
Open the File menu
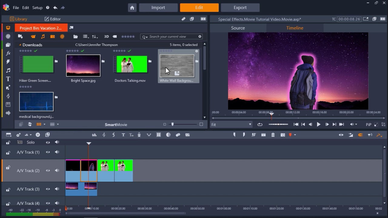pos(16,8)
